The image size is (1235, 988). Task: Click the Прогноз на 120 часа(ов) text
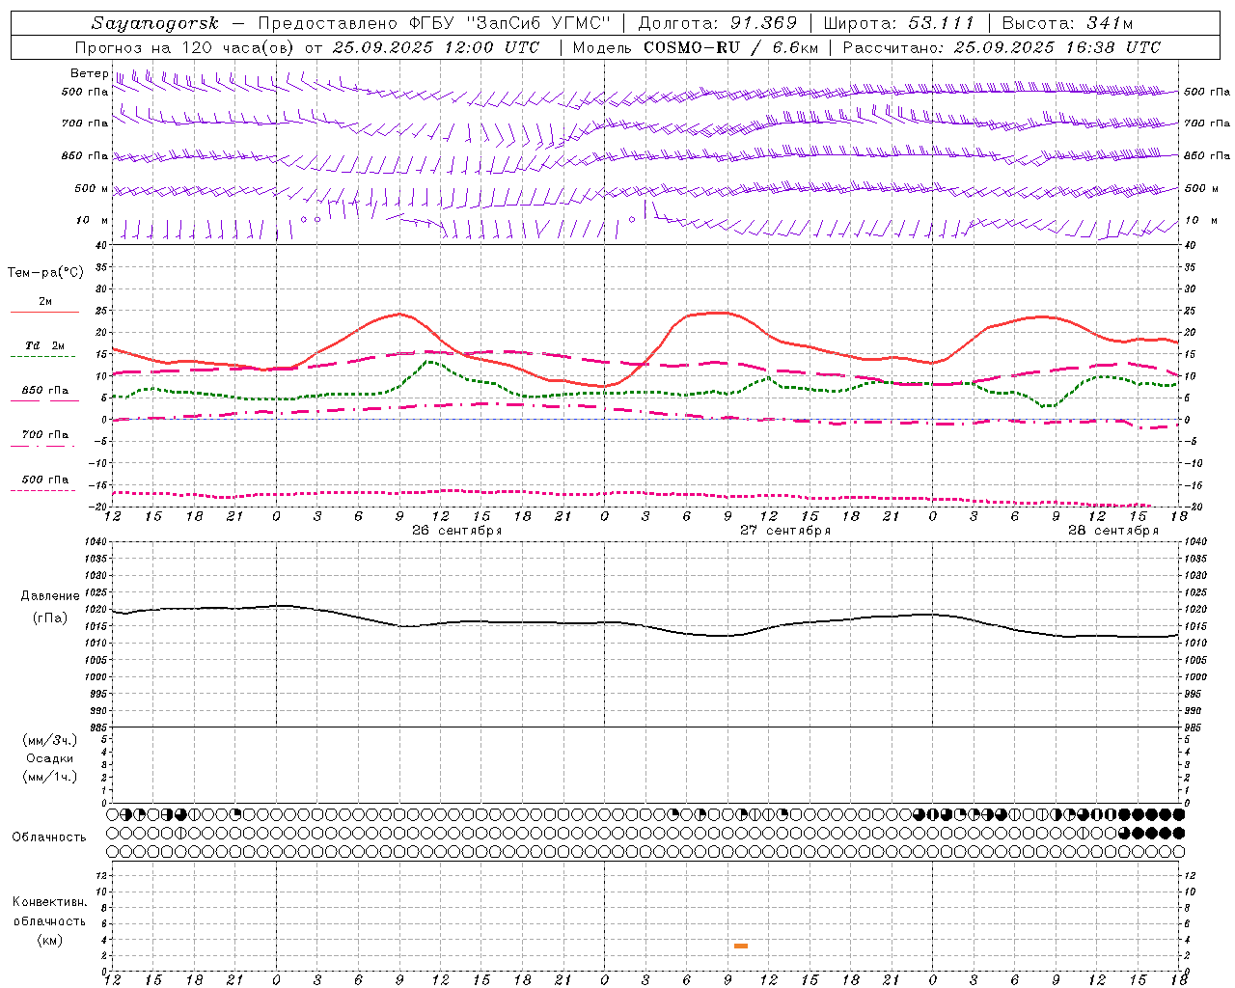click(186, 47)
